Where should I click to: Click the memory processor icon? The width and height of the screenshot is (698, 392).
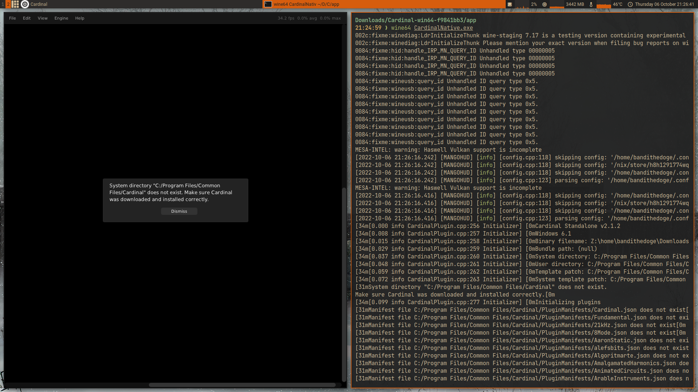click(x=544, y=4)
